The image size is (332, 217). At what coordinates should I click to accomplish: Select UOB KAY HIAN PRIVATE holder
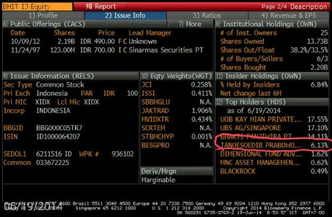click(274, 120)
